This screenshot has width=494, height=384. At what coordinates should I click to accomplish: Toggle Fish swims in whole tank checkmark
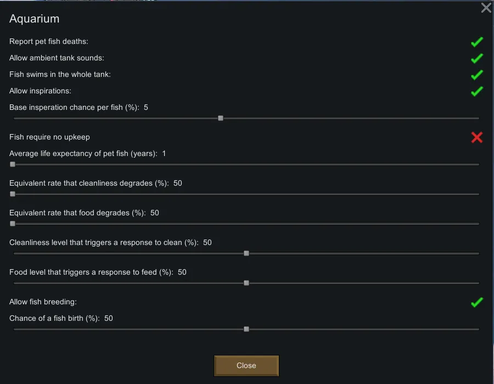pyautogui.click(x=476, y=75)
